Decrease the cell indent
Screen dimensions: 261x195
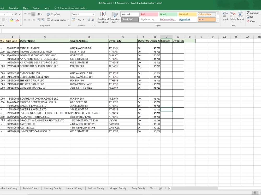(x=39, y=20)
